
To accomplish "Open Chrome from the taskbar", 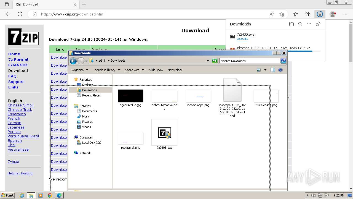I will pyautogui.click(x=50, y=195).
